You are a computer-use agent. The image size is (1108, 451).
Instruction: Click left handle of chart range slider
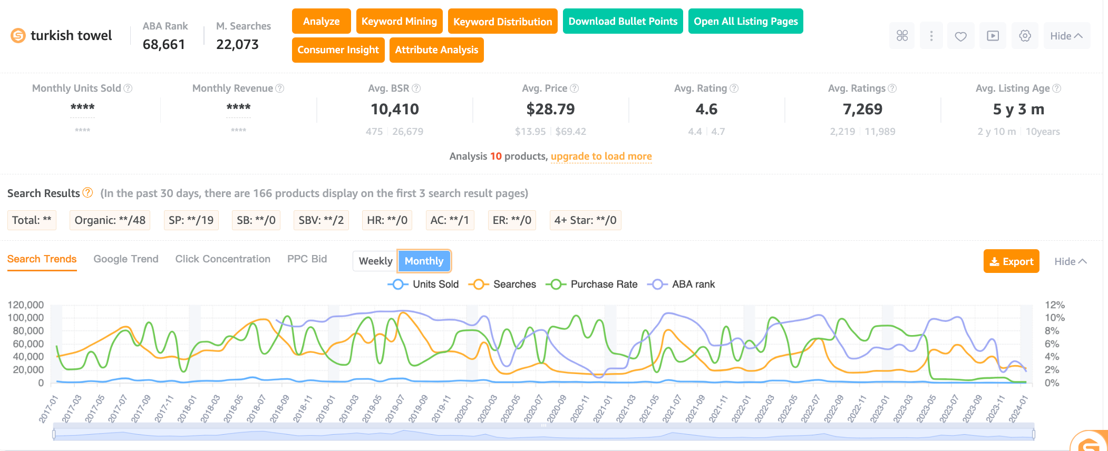54,434
